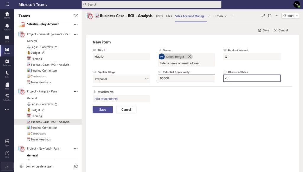Click the Owner name or email field

pos(187,63)
